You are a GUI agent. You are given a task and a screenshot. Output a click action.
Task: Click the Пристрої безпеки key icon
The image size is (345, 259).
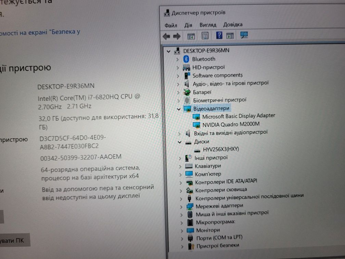point(191,246)
